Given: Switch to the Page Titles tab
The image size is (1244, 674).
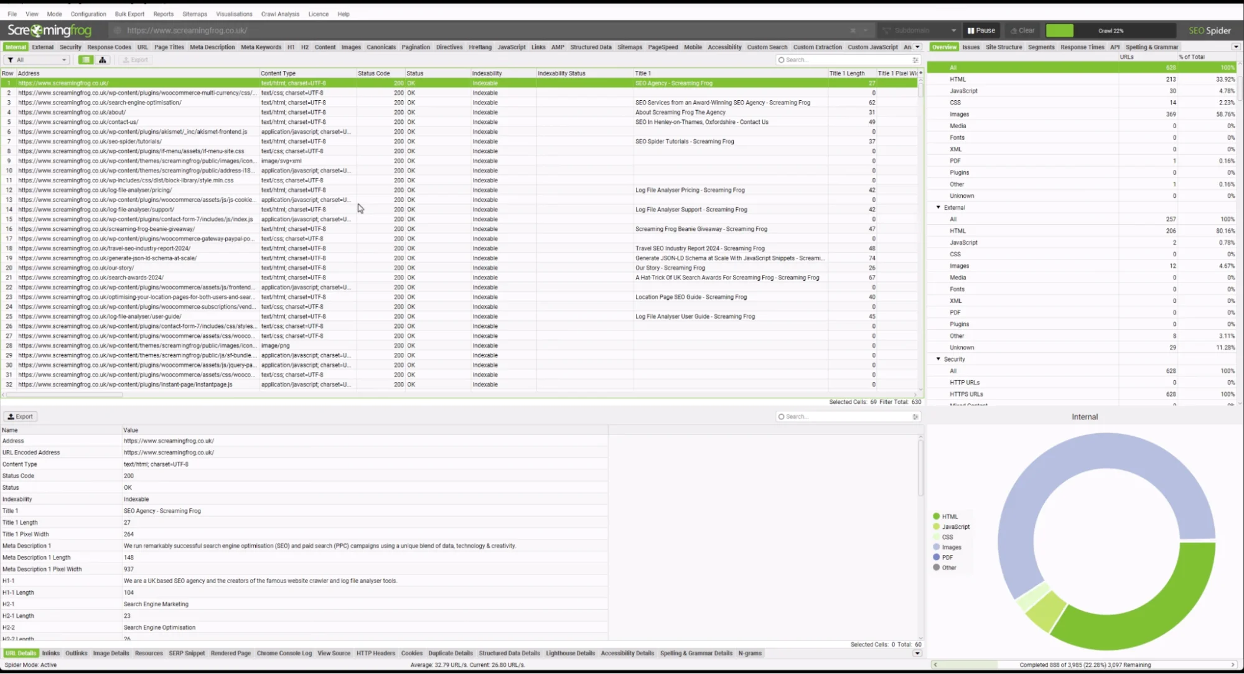Looking at the screenshot, I should (169, 47).
